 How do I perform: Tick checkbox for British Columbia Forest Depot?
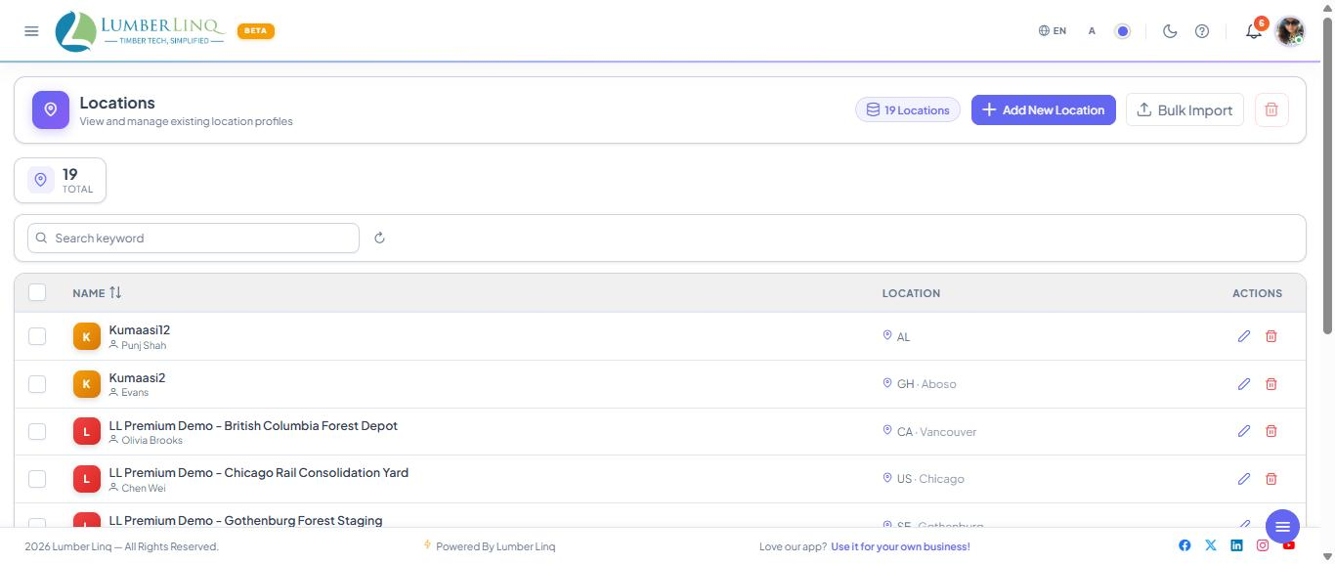[37, 431]
